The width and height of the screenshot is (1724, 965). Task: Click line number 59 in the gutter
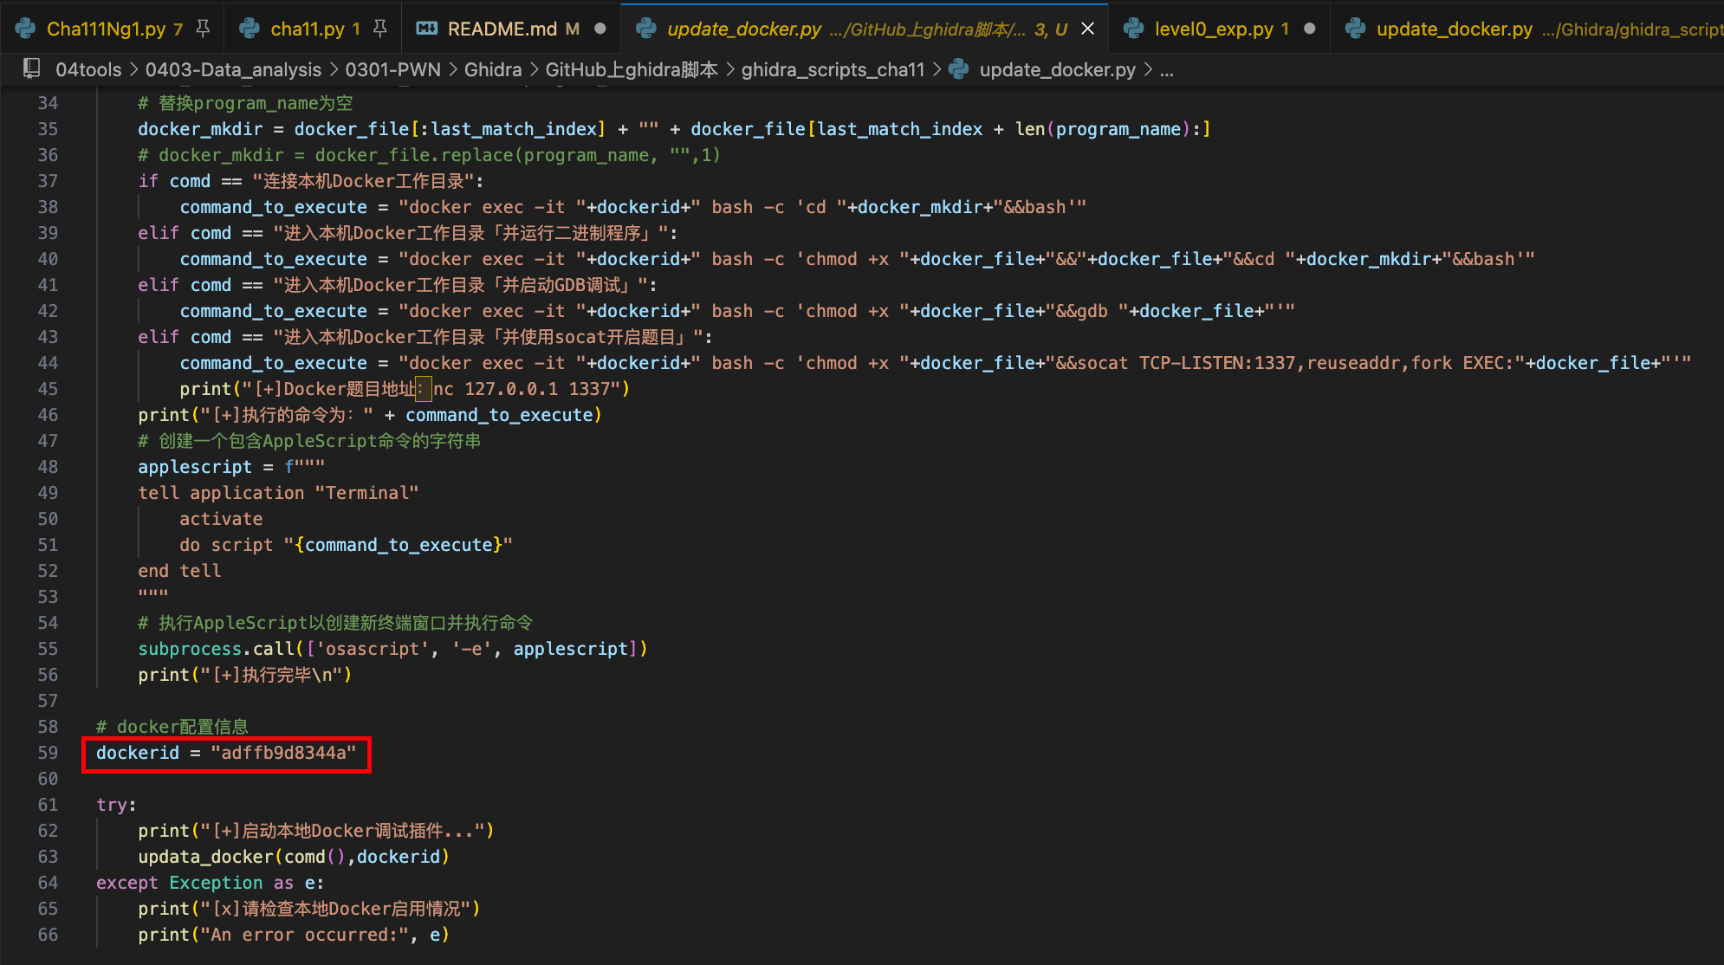(x=48, y=753)
